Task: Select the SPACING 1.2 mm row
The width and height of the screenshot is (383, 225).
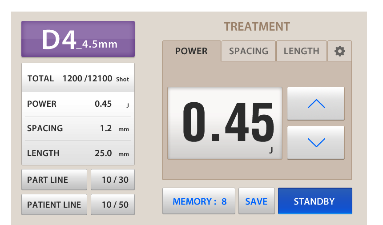Action: pos(78,129)
